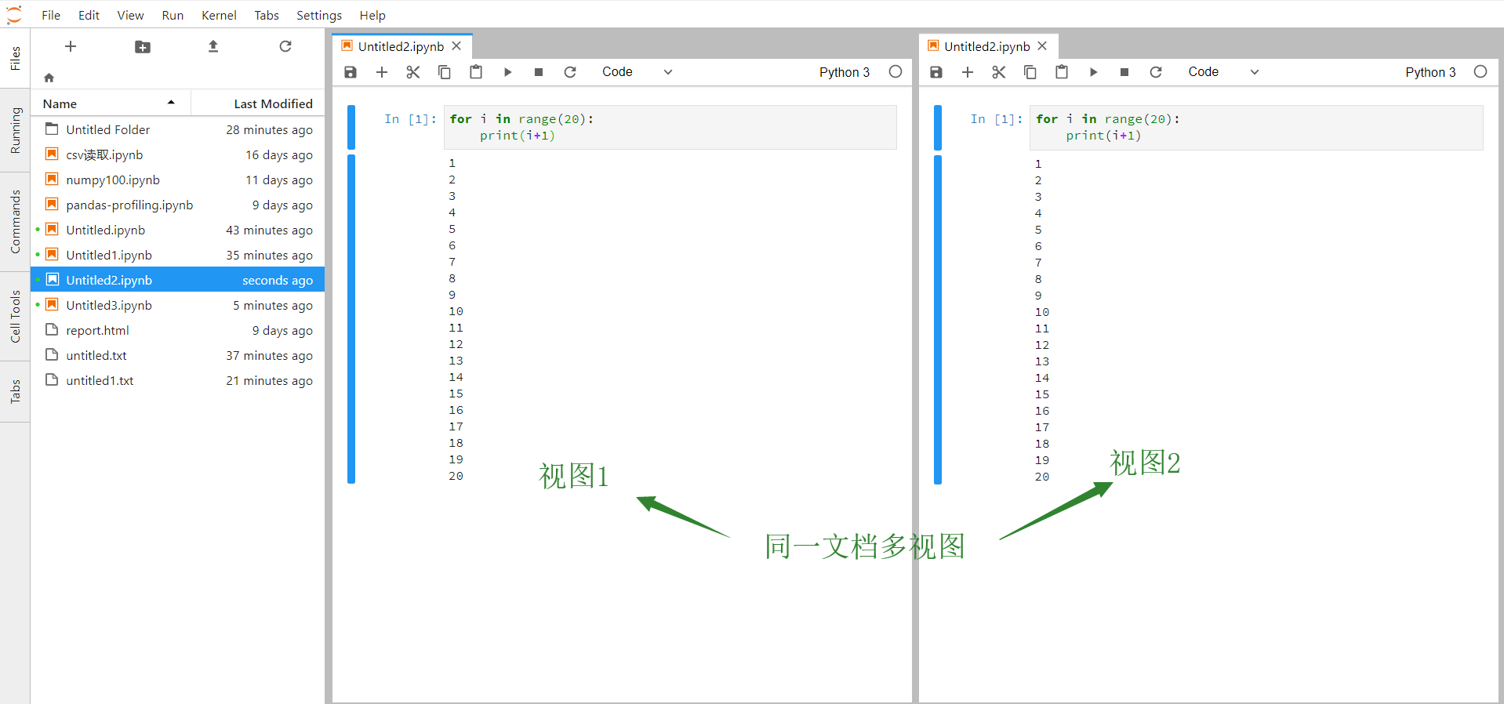The width and height of the screenshot is (1504, 704).
Task: Paste cell in left notebook toolbar
Action: [x=476, y=72]
